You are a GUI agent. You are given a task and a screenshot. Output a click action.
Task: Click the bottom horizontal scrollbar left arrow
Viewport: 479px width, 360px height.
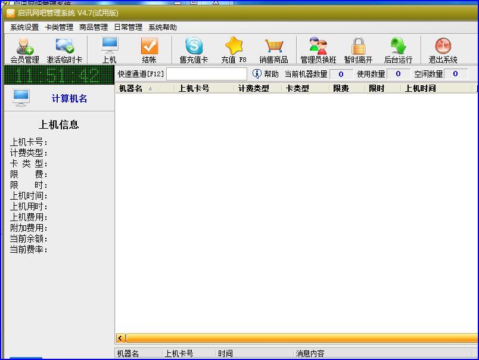point(120,337)
